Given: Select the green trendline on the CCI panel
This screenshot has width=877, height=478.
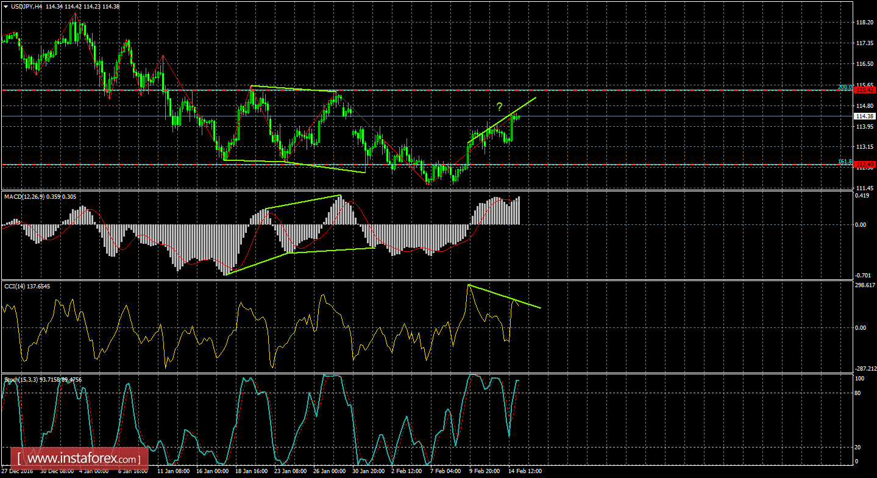Looking at the screenshot, I should pyautogui.click(x=505, y=296).
